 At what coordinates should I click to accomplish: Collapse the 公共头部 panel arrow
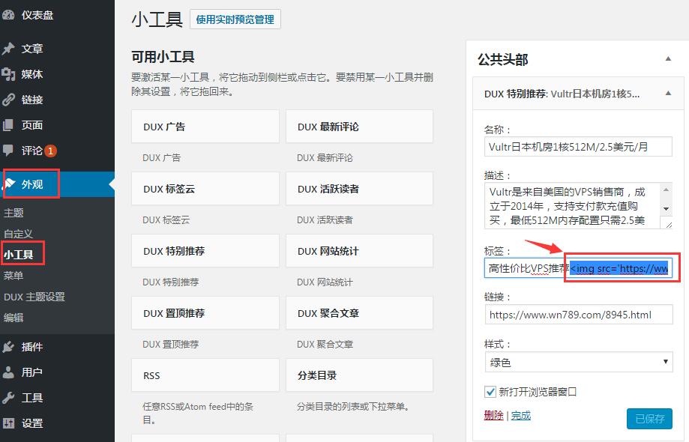[x=668, y=58]
